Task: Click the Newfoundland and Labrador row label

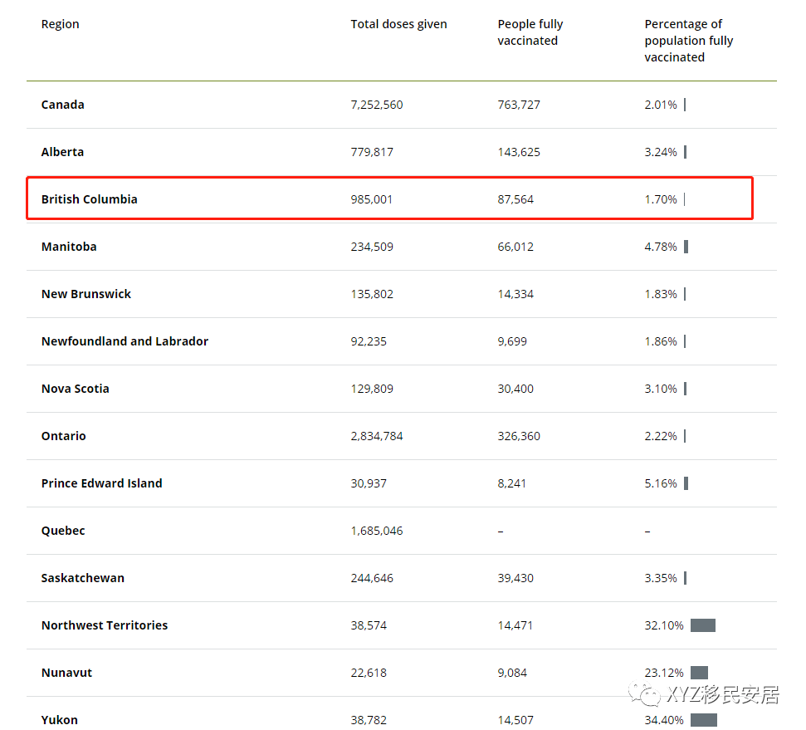Action: pos(125,341)
